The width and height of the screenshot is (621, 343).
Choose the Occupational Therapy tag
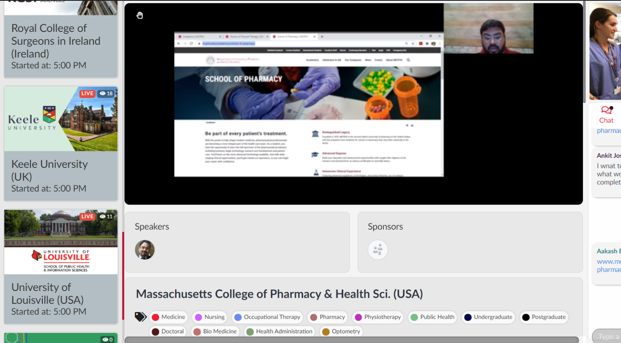(267, 317)
